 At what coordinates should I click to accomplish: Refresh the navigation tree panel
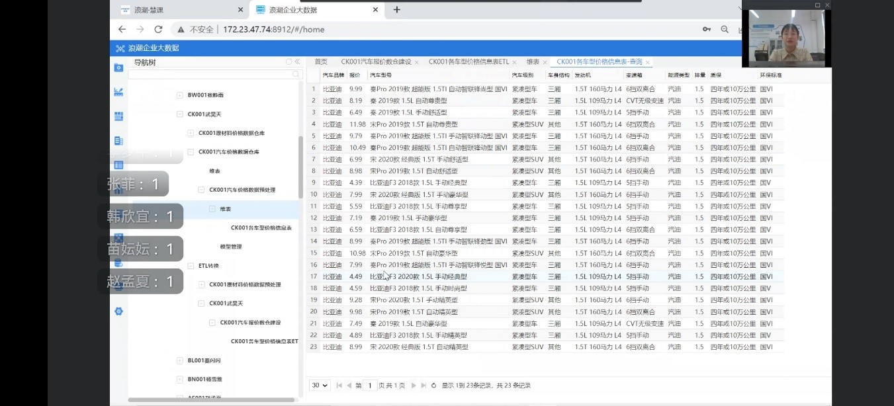pyautogui.click(x=289, y=61)
